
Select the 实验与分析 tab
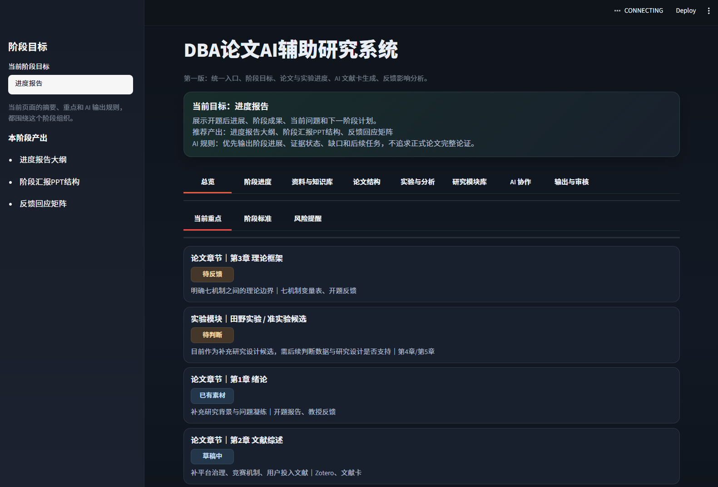coord(417,182)
